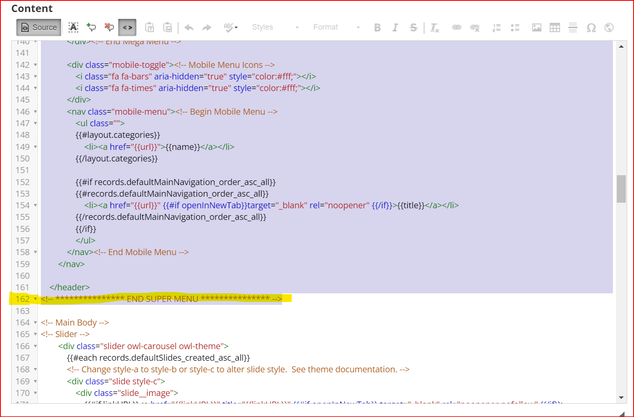Collapse code fold at line 154
Viewport: 634px width, 417px height.
35,205
